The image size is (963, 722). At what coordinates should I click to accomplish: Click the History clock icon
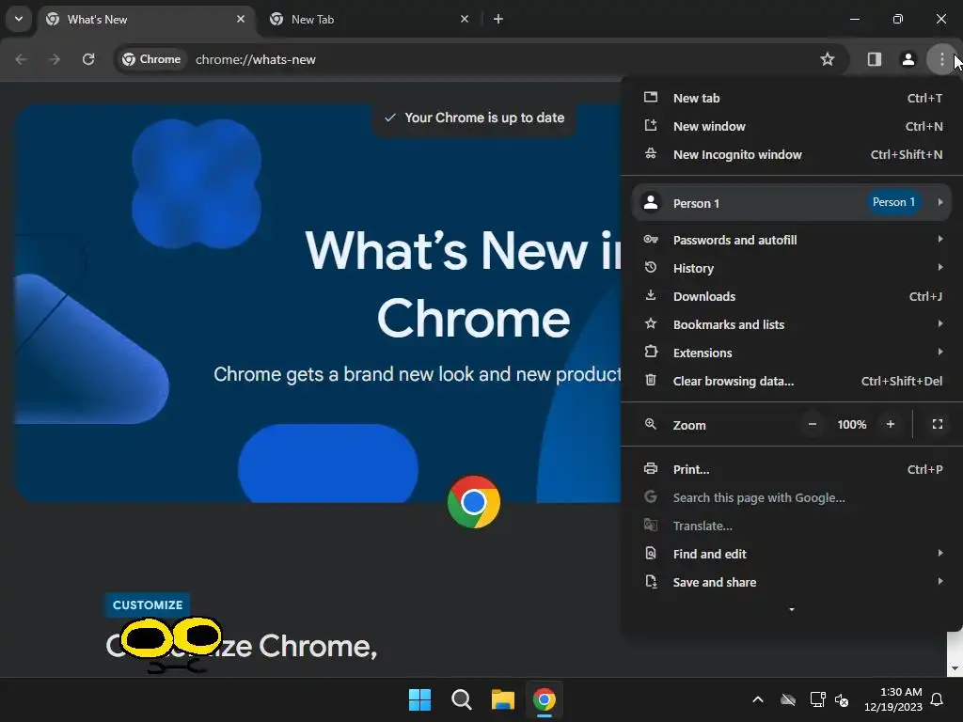651,268
